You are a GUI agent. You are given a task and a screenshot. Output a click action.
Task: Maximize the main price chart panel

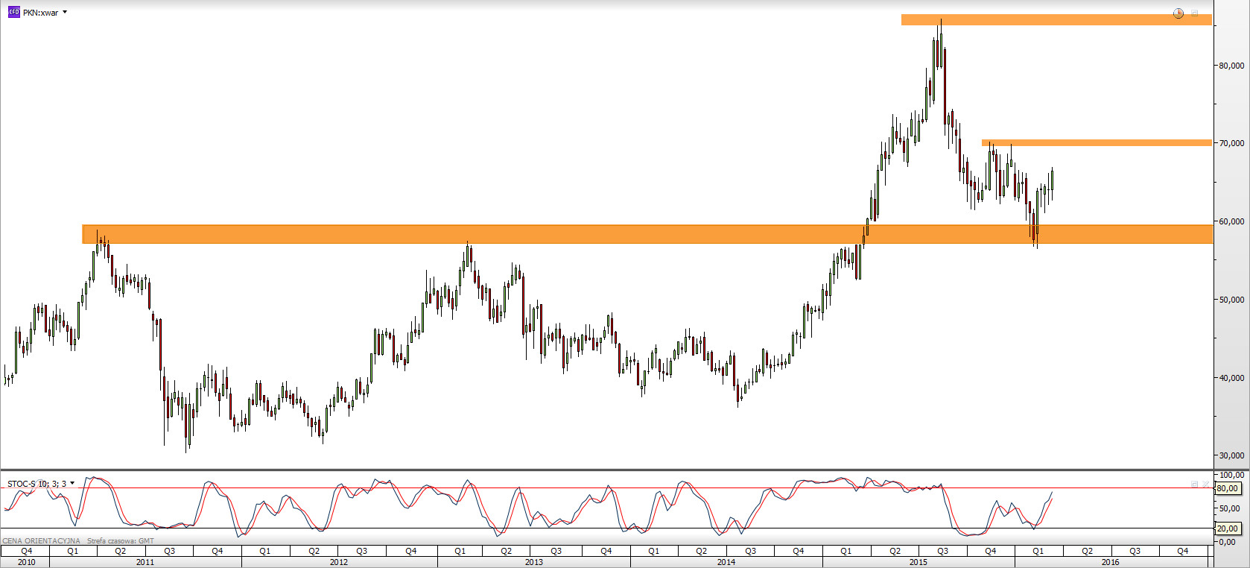pyautogui.click(x=1195, y=13)
